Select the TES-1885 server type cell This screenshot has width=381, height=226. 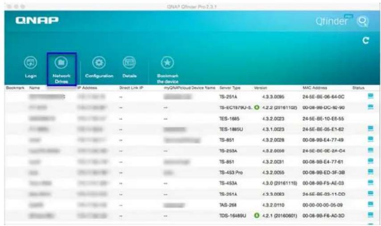229,119
